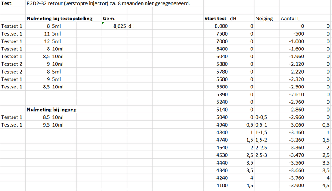Select the Start test value 5140

222,110
